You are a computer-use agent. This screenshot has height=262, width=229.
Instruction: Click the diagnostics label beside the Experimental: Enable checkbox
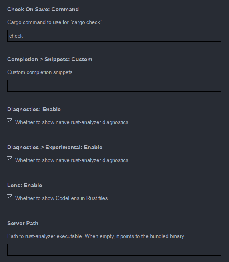[72, 160]
